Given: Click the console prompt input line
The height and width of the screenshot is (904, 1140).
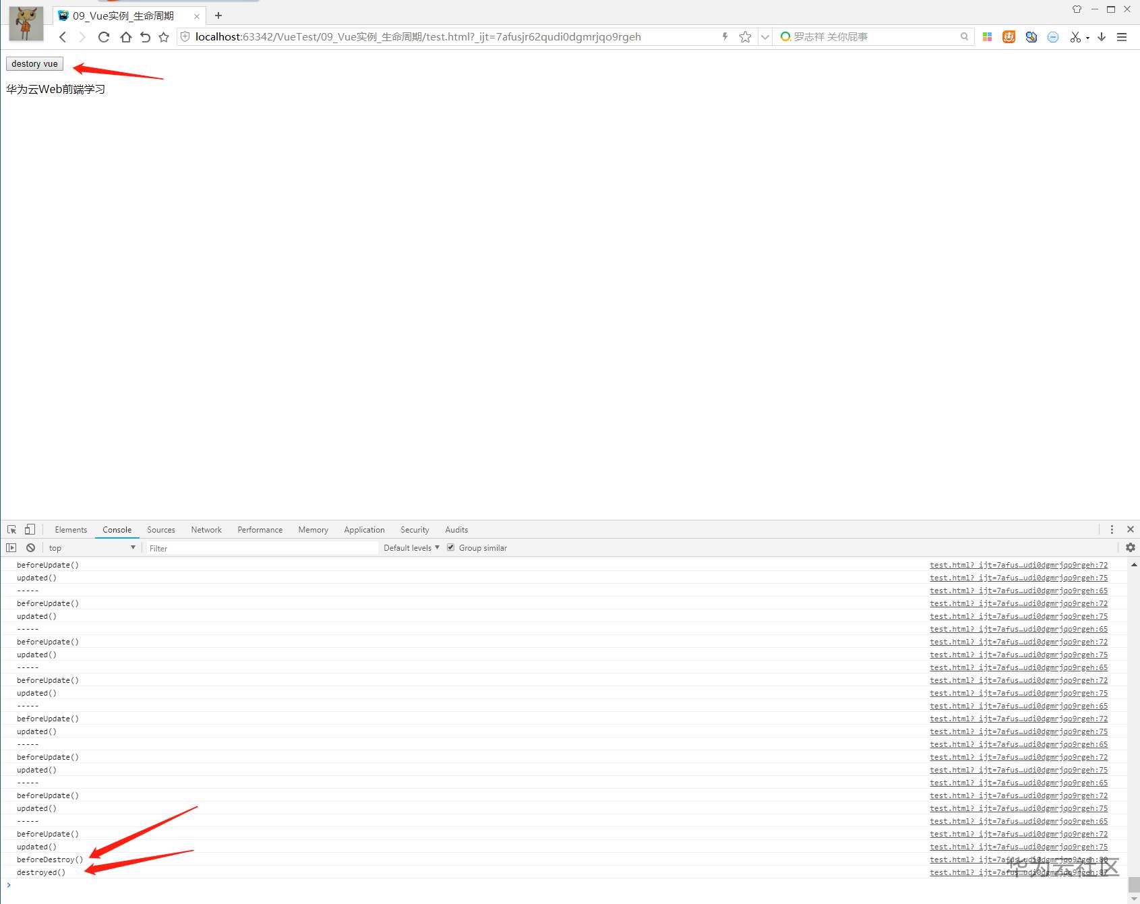Looking at the screenshot, I should [566, 886].
